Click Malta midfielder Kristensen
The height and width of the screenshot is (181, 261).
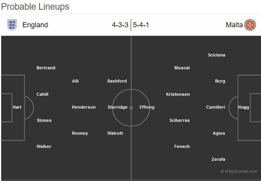[x=178, y=94]
